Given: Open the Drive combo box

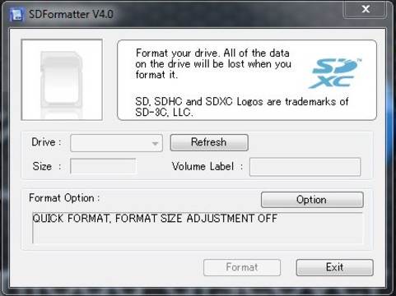Looking at the screenshot, I should click(116, 143).
